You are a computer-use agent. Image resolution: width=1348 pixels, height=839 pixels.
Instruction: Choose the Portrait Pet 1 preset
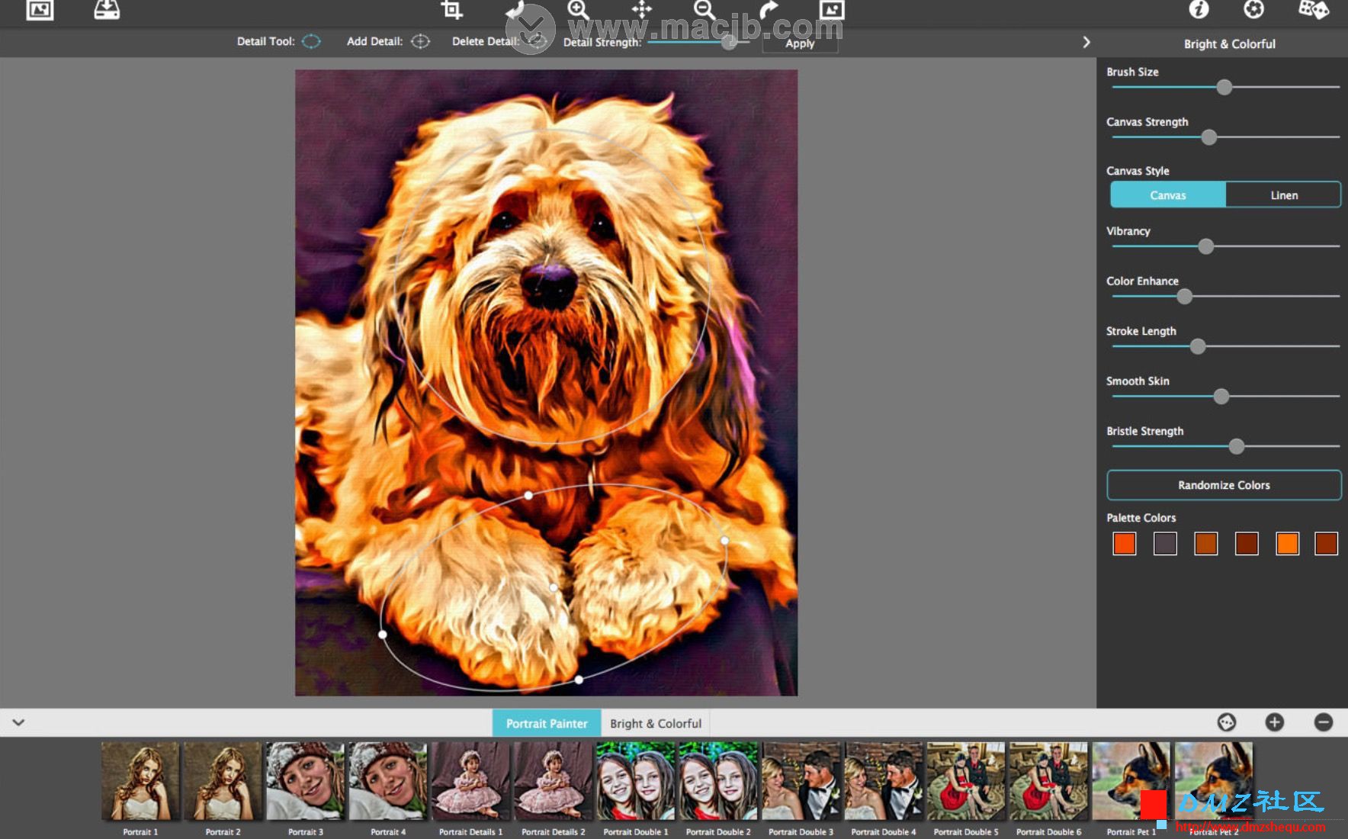1131,782
